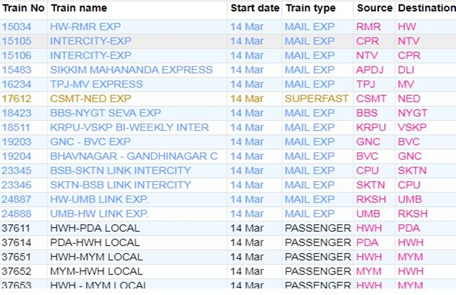This screenshot has height=295, width=456.
Task: Open train number 15105
Action: click(x=17, y=41)
